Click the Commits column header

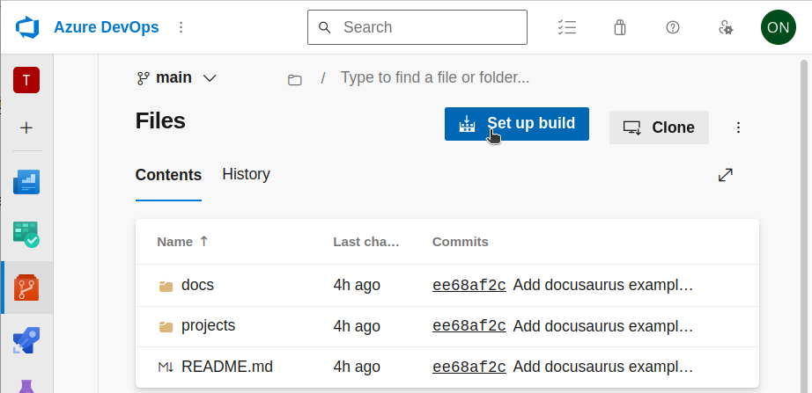(461, 242)
